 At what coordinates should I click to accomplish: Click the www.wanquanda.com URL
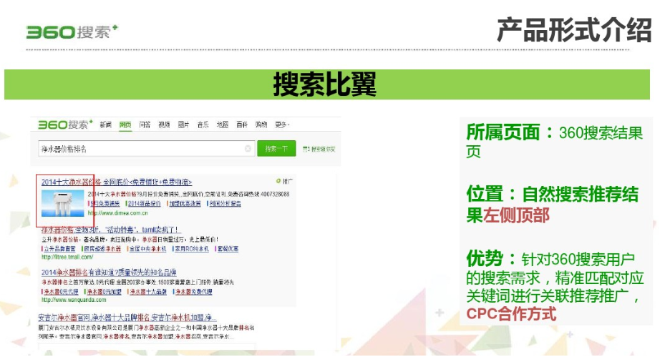pos(74,300)
